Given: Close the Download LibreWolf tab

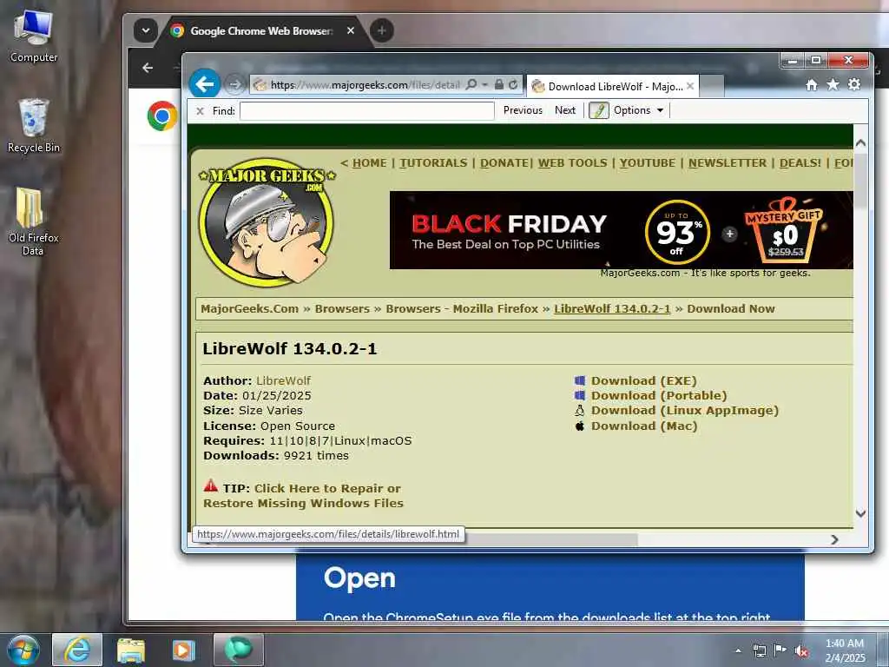Looking at the screenshot, I should pyautogui.click(x=690, y=86).
